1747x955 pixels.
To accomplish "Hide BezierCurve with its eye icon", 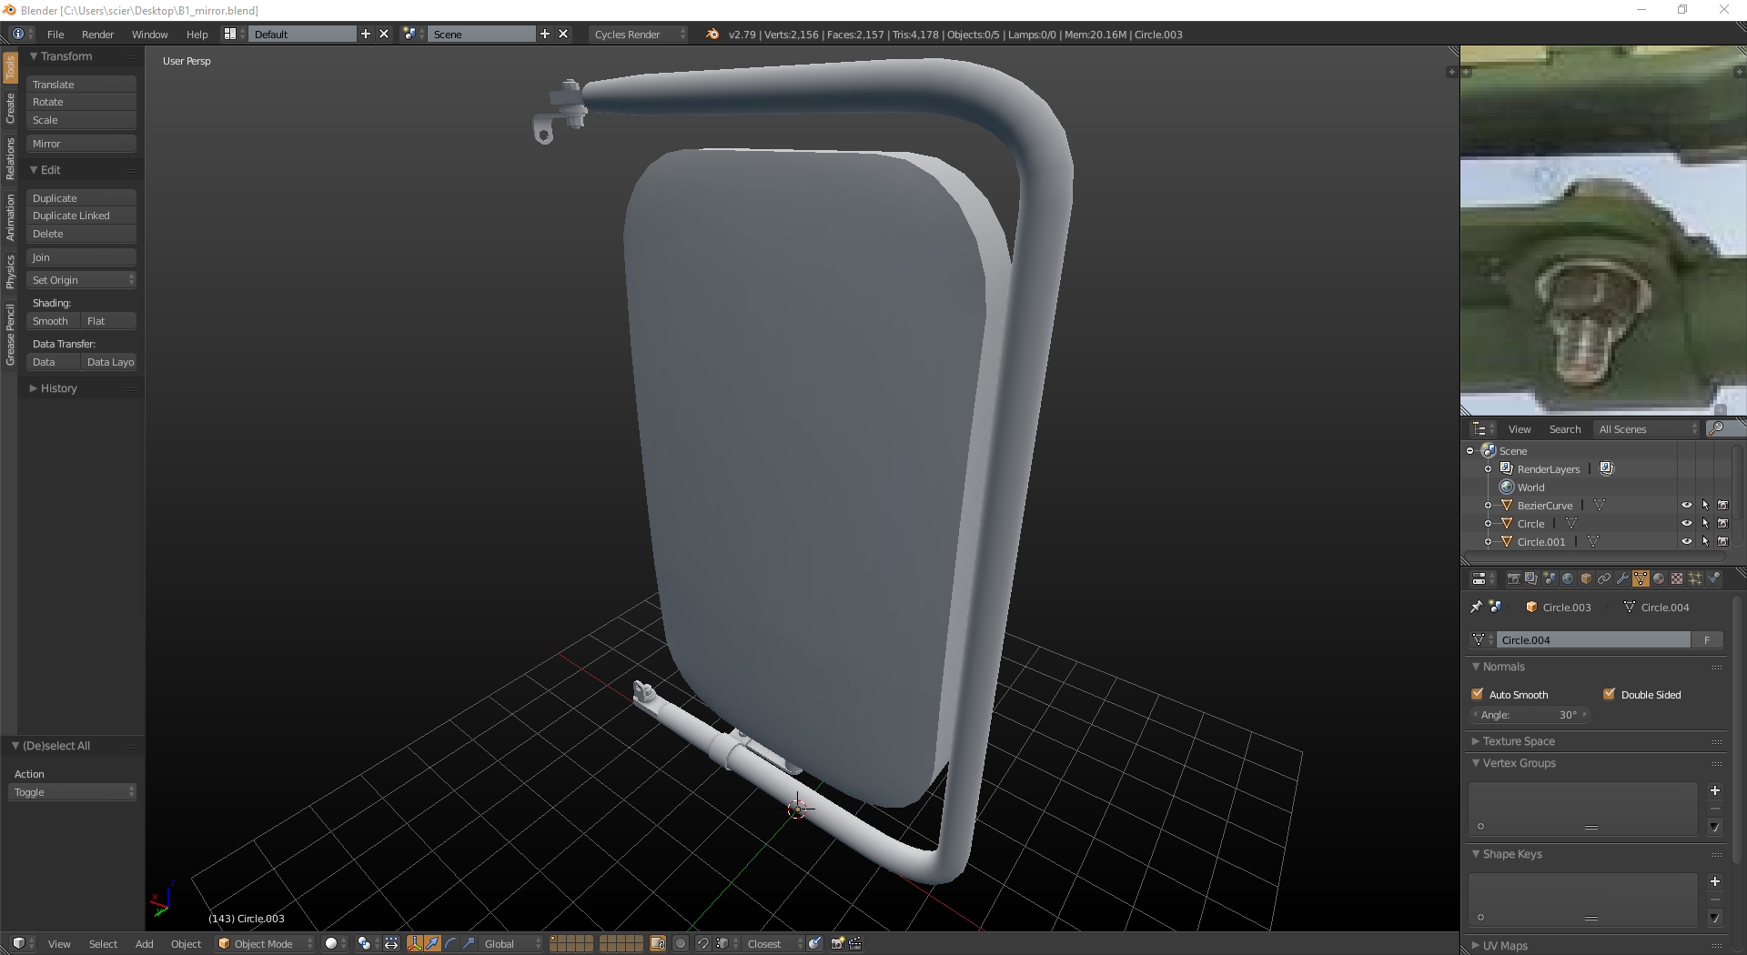I will coord(1686,506).
